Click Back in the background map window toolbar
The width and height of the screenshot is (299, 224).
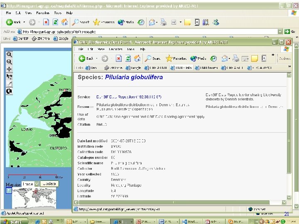tap(13, 22)
